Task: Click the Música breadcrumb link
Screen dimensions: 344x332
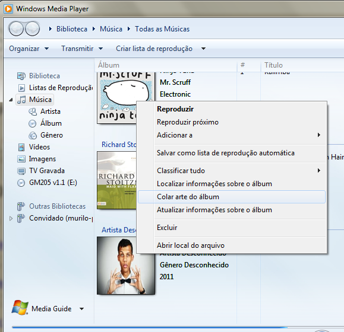Action: (x=111, y=29)
